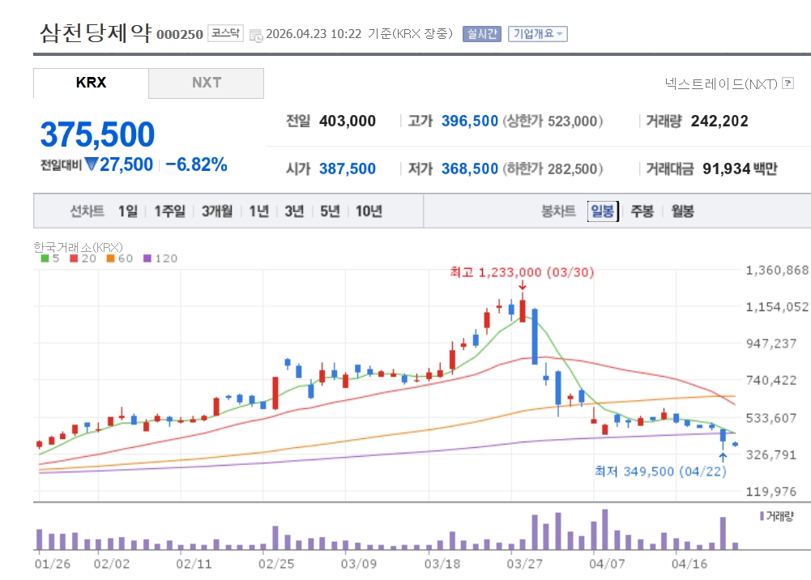Image resolution: width=811 pixels, height=580 pixels.
Task: Click the 04/16 date axis label
Action: click(689, 564)
